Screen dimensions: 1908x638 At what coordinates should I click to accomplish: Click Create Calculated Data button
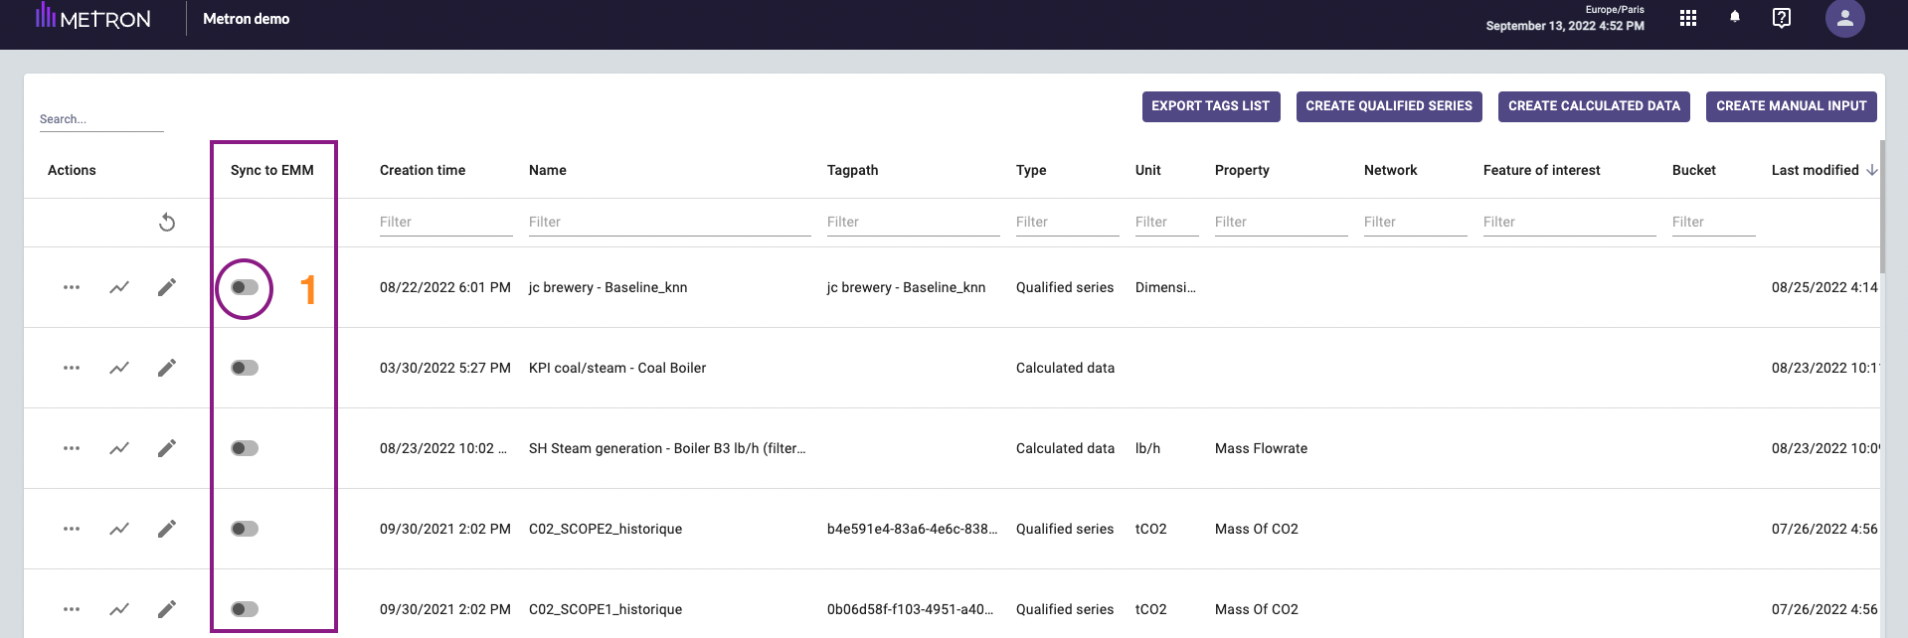pyautogui.click(x=1593, y=106)
